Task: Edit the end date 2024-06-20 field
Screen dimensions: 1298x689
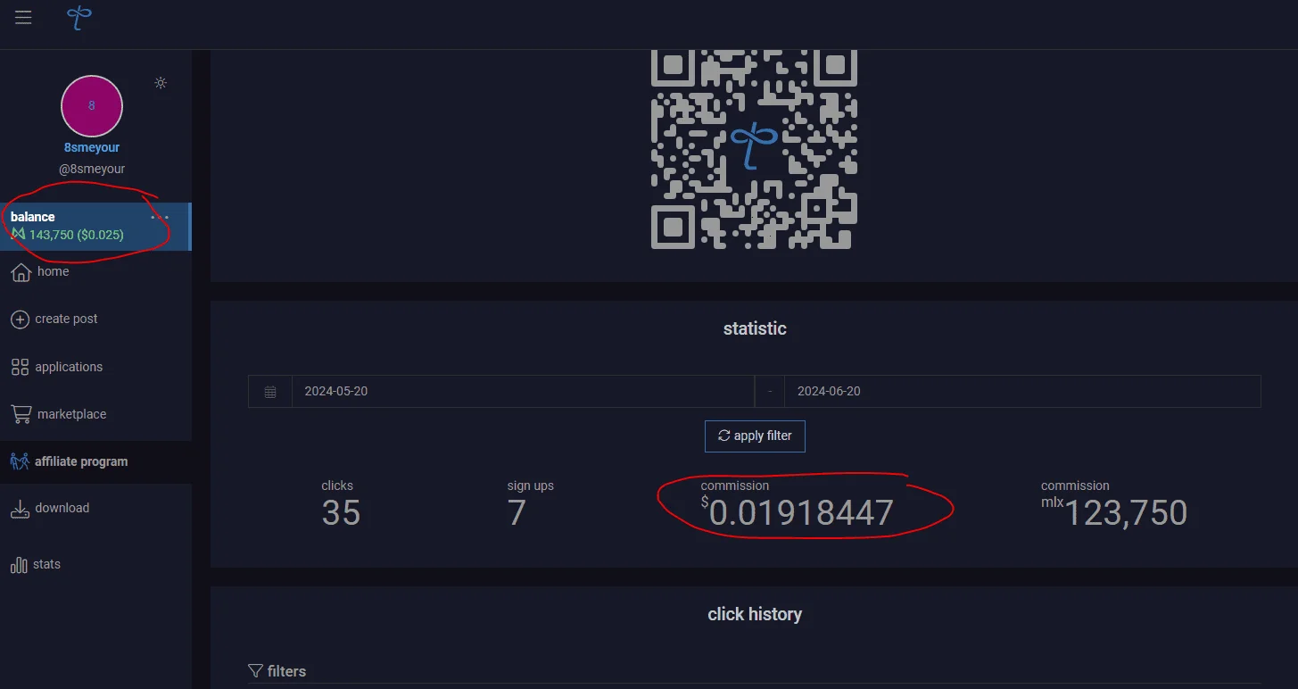Action: click(x=1022, y=391)
